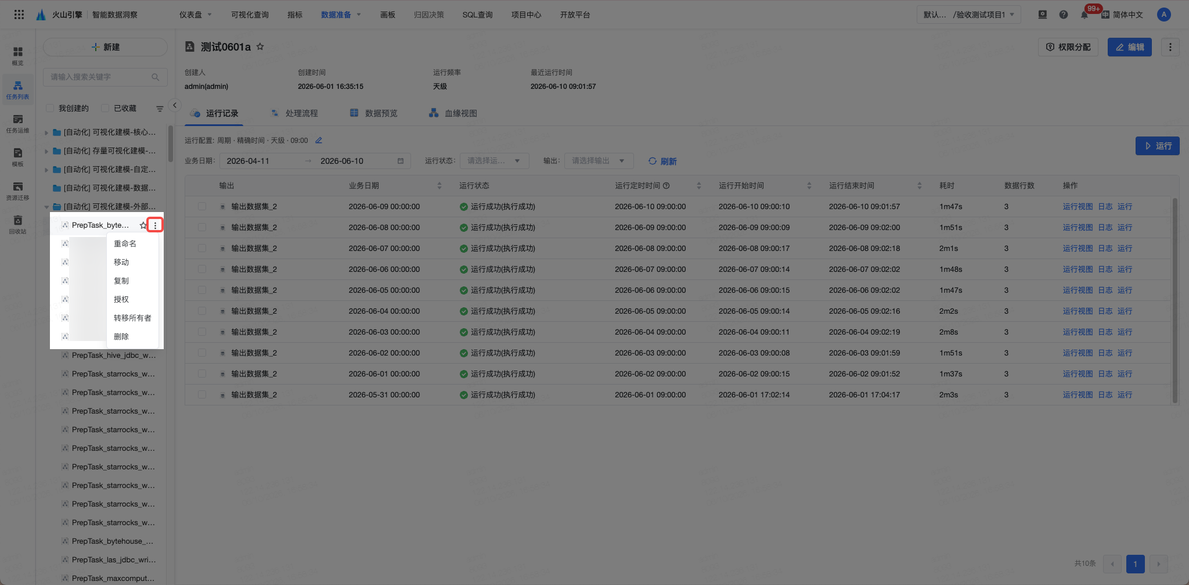Star the PrepTask_byte task
The image size is (1189, 585).
(x=143, y=225)
